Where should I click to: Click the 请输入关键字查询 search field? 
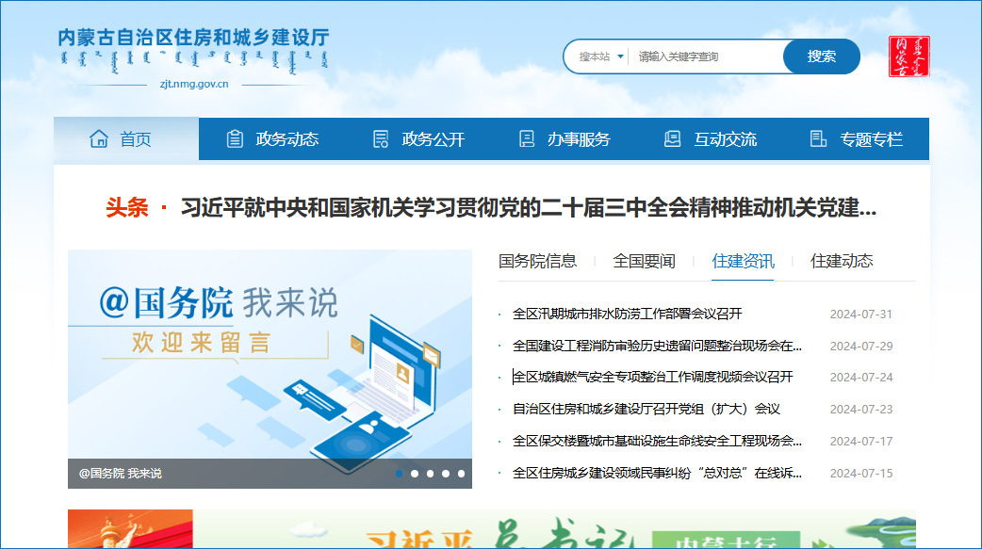[x=706, y=57]
